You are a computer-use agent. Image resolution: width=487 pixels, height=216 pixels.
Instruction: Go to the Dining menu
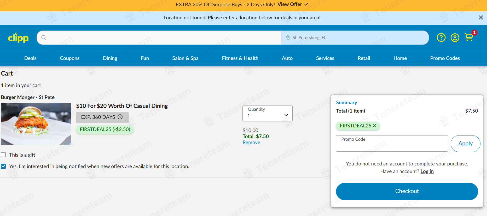coord(110,58)
